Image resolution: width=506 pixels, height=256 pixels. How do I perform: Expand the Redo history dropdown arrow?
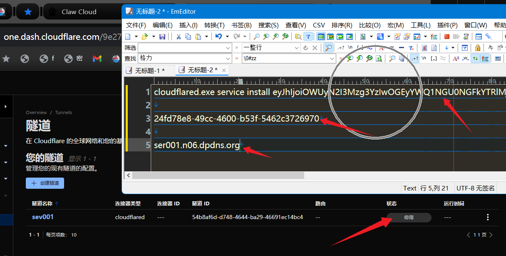pos(245,37)
